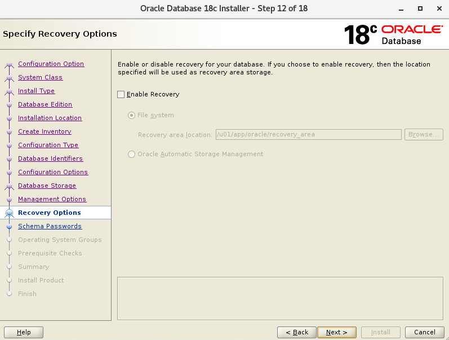Screen dimensions: 449x340
Task: Navigate to Installation Location step
Action: click(50, 118)
